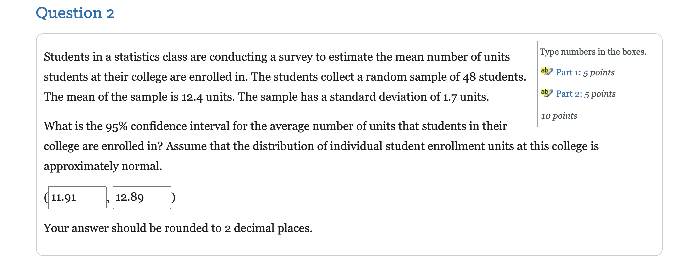The width and height of the screenshot is (682, 278).
Task: Click the ab edit icon beside Part 1
Action: (547, 71)
